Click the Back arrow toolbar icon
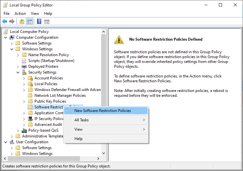This screenshot has width=243, height=171. point(5,22)
